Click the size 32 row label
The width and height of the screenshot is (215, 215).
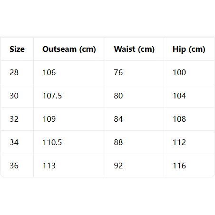tap(14, 119)
